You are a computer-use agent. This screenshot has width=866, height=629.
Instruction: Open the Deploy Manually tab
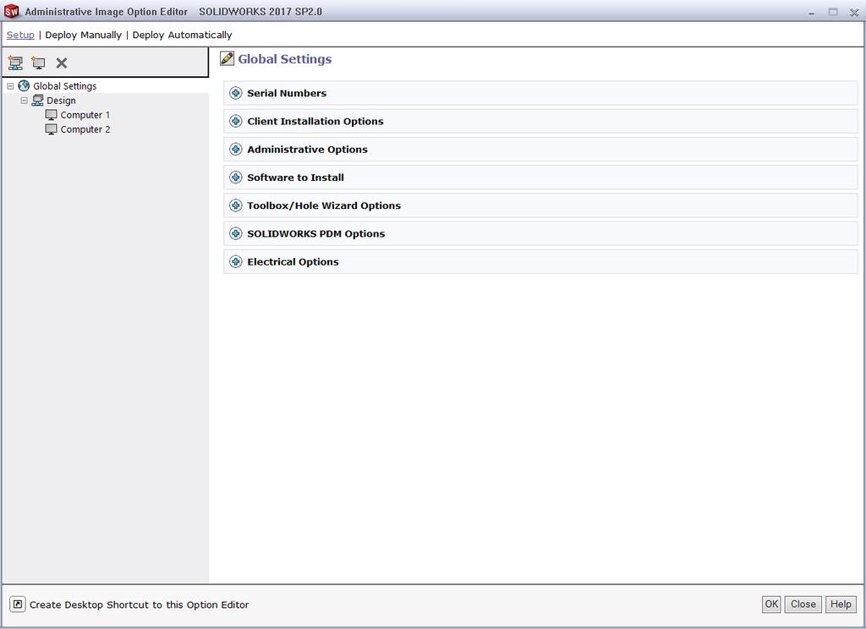84,35
